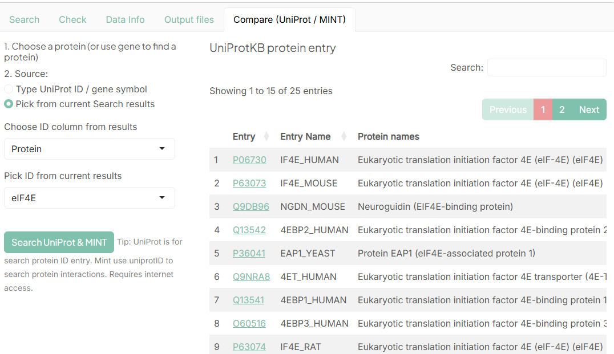Select the 'Type UniProt ID / gene symbol' radio button
Image resolution: width=614 pixels, height=354 pixels.
tap(9, 89)
